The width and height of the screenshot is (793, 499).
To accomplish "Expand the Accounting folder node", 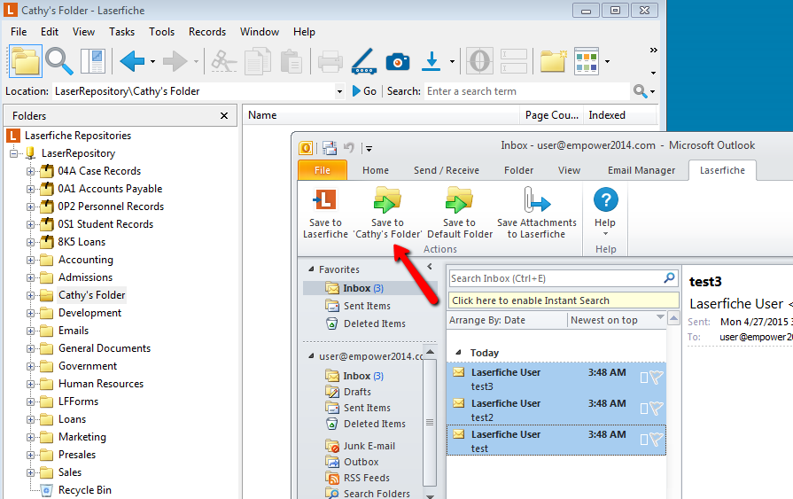I will 30,260.
